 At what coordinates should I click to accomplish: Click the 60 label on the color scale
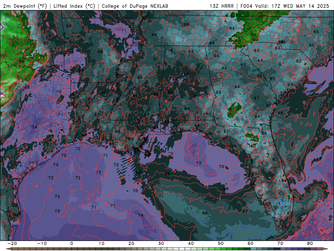tap(250, 243)
